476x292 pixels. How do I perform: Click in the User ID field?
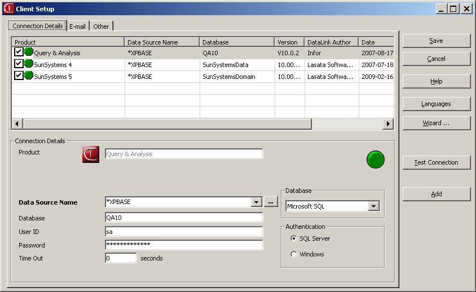tap(184, 231)
